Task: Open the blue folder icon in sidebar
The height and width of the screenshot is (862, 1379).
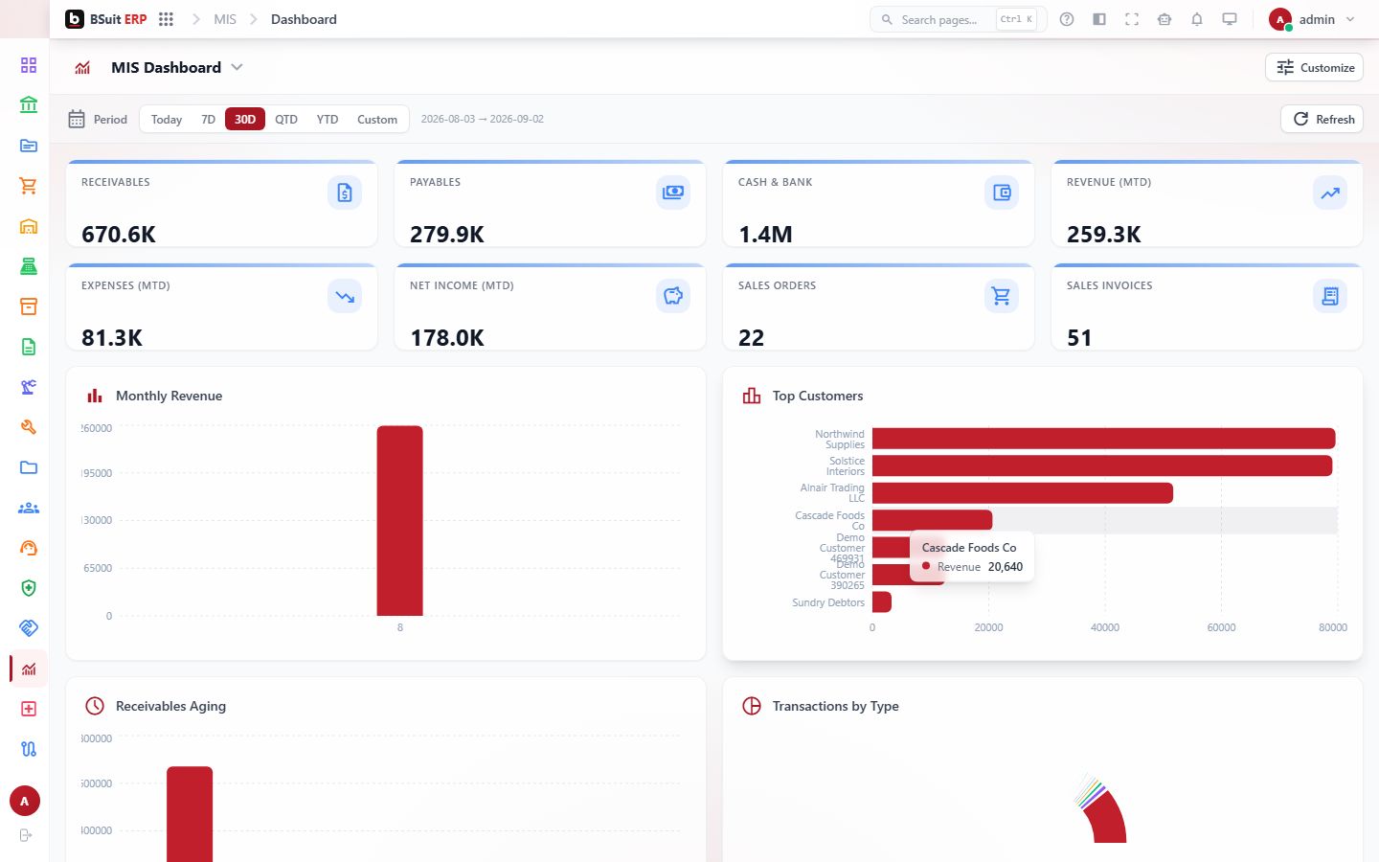Action: [29, 467]
